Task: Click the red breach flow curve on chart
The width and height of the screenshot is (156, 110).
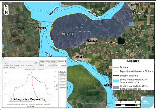Action: 34,92
